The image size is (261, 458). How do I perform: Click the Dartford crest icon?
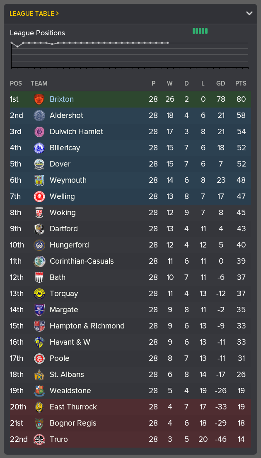pyautogui.click(x=39, y=229)
